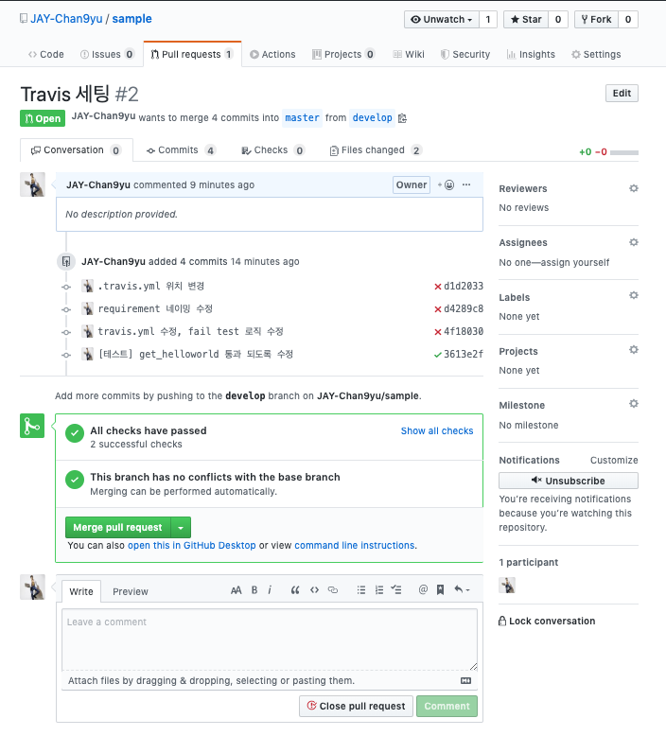
Task: Add a task list in comment editor
Action: 396,590
